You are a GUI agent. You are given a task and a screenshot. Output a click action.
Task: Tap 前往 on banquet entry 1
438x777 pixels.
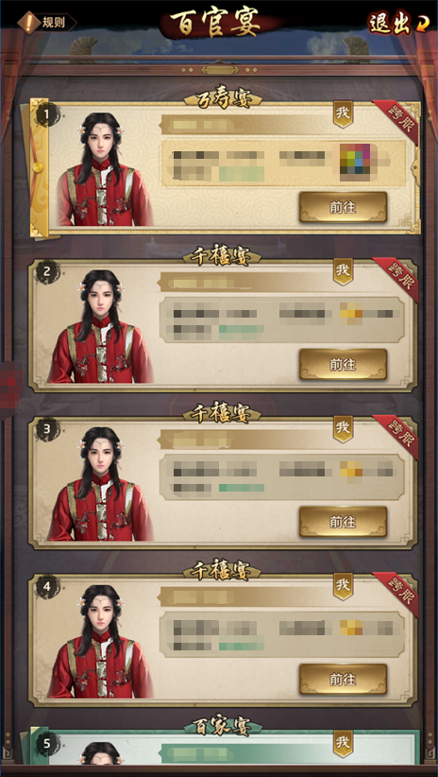tap(343, 207)
